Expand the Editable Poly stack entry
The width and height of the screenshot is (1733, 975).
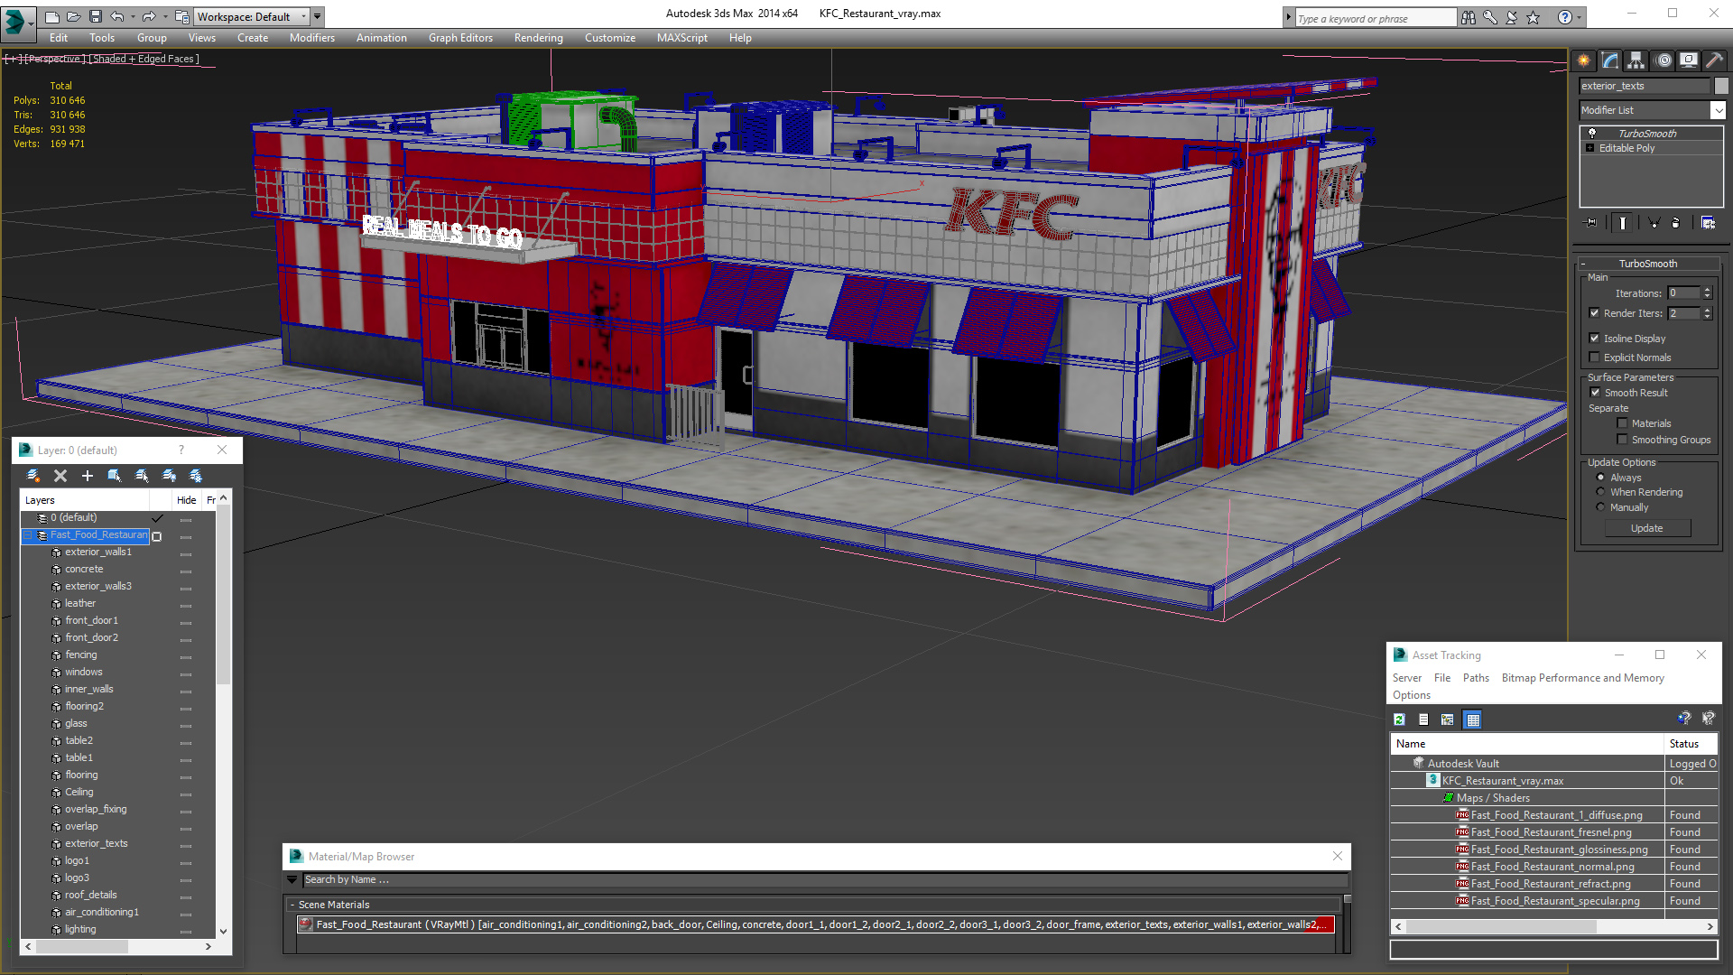1590,148
